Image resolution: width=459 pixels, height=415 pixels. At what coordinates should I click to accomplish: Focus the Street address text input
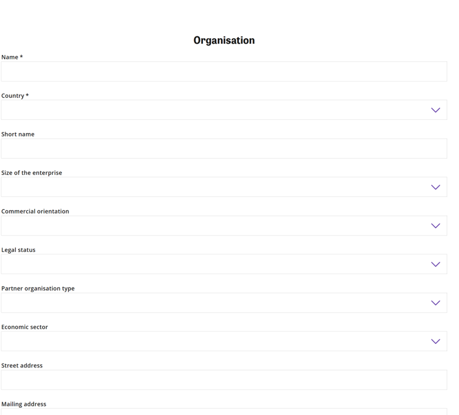click(x=223, y=380)
